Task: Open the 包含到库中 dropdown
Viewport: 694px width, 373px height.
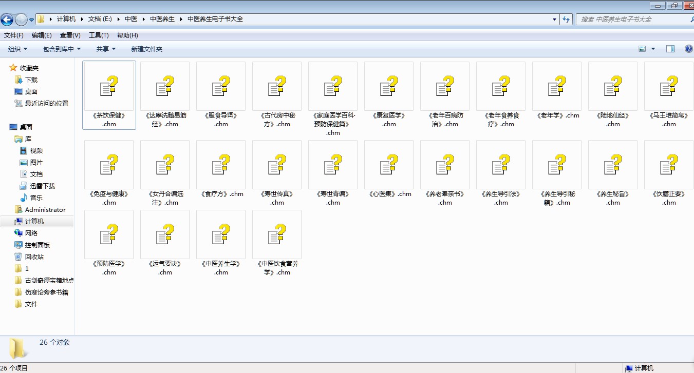Action: (62, 49)
